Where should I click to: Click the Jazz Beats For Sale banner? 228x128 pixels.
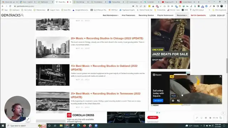pyautogui.click(x=170, y=44)
